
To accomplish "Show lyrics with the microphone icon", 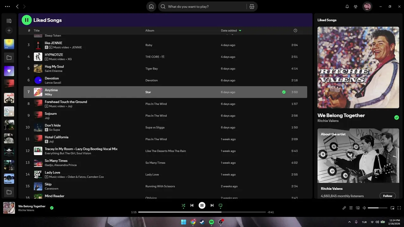I will click(344, 208).
